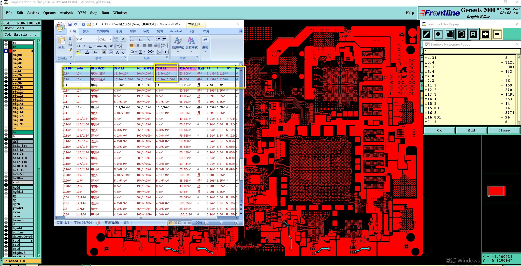The height and width of the screenshot is (266, 521).
Task: Undo the last action in Word
Action: 75,24
